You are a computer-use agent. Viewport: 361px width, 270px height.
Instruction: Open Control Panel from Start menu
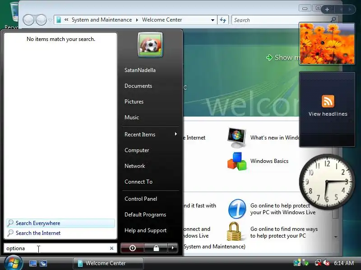[141, 199]
